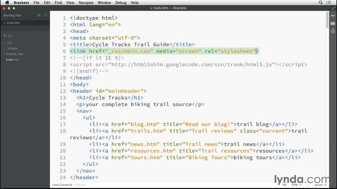The width and height of the screenshot is (337, 189).
Task: Click the "resources.htm" href value
Action: [152, 151]
